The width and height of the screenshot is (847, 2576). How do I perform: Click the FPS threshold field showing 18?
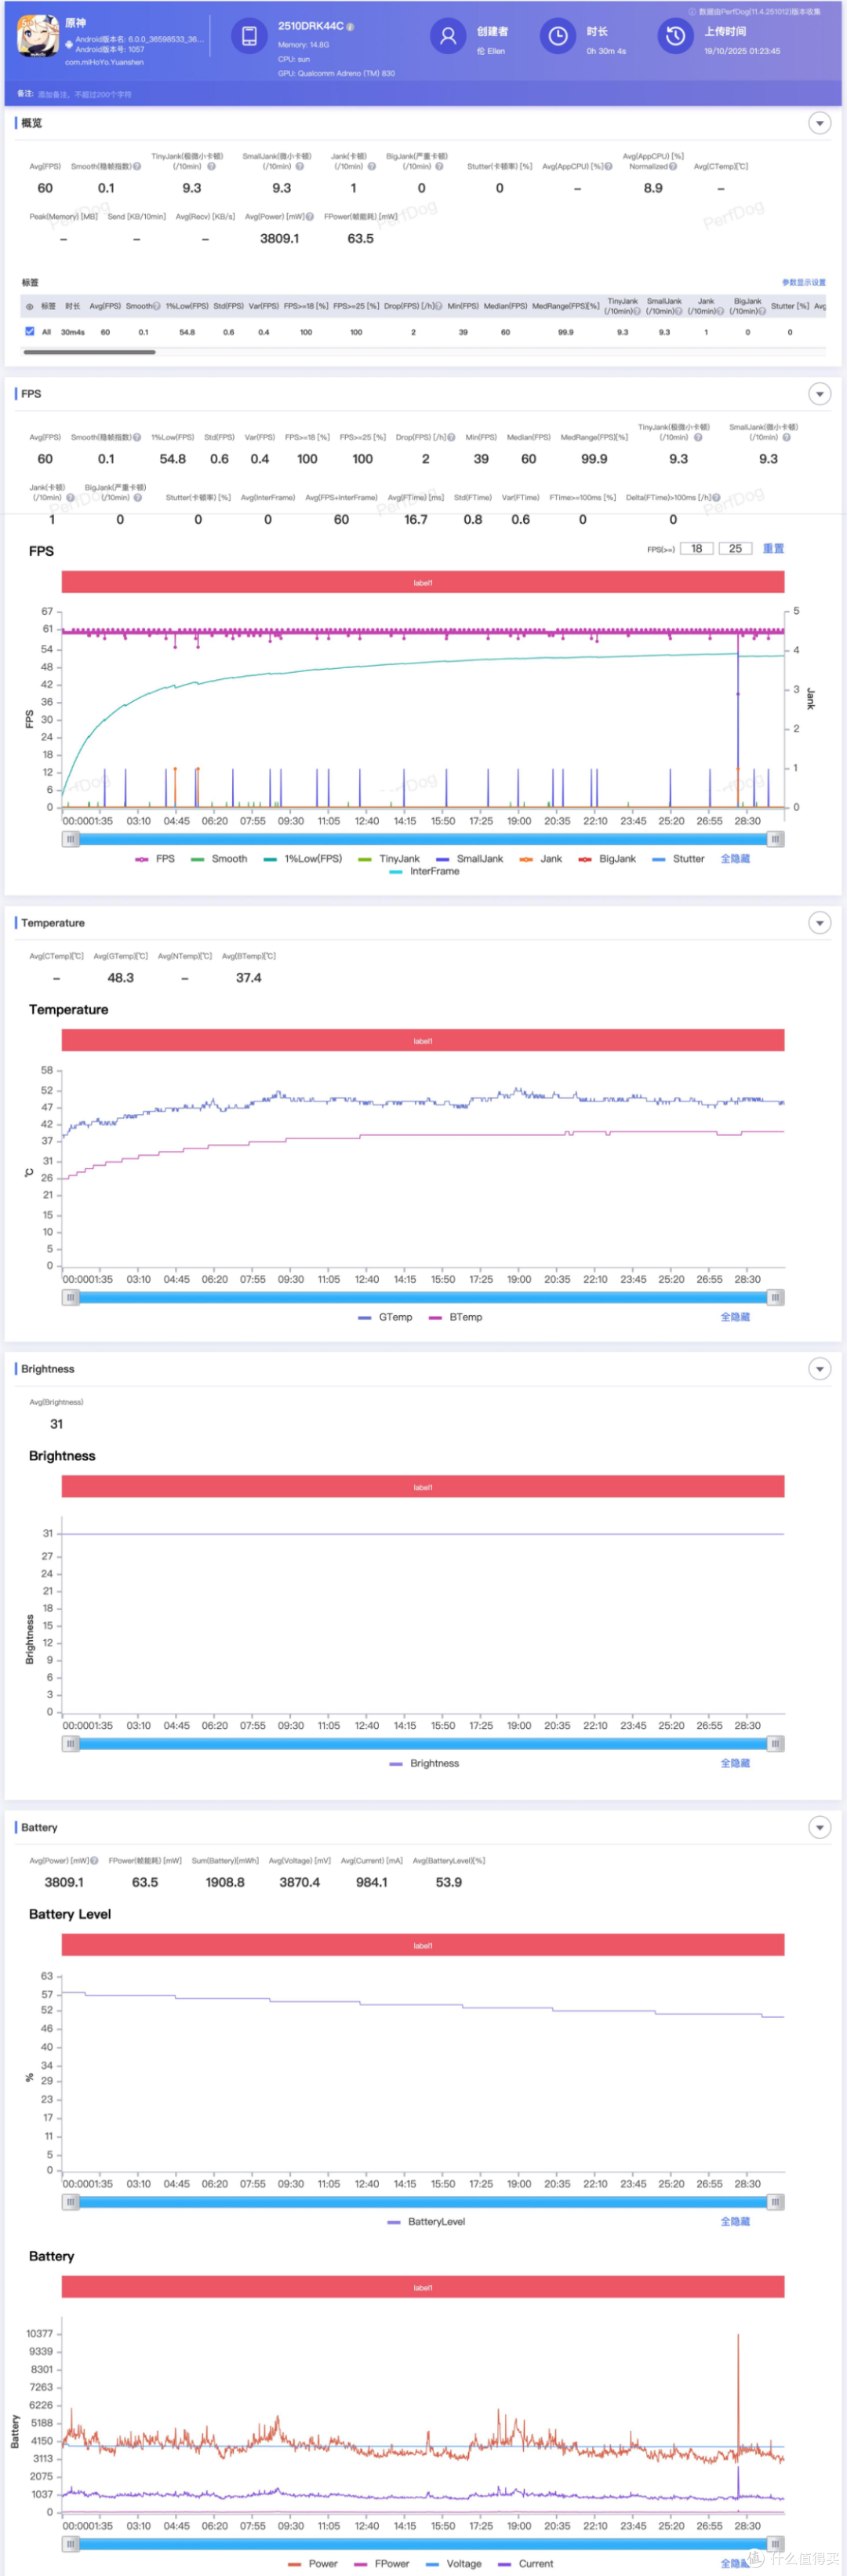pyautogui.click(x=696, y=549)
